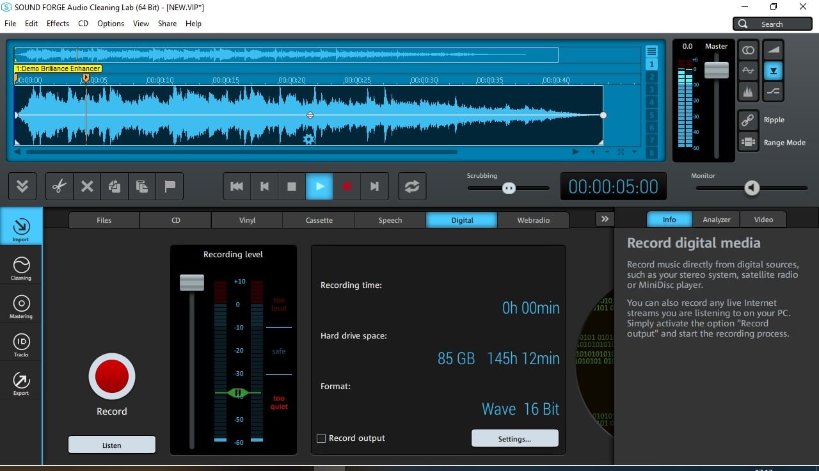Open the Share menu

tap(167, 24)
